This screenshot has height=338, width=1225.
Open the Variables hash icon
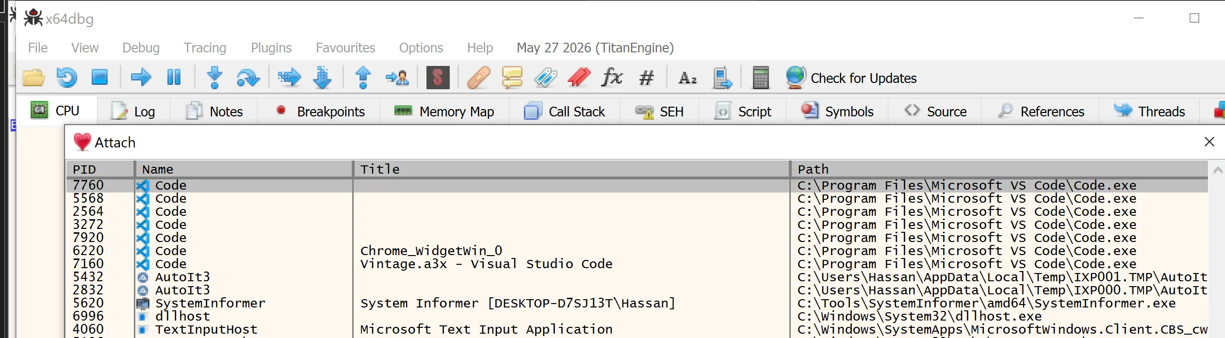(x=646, y=78)
